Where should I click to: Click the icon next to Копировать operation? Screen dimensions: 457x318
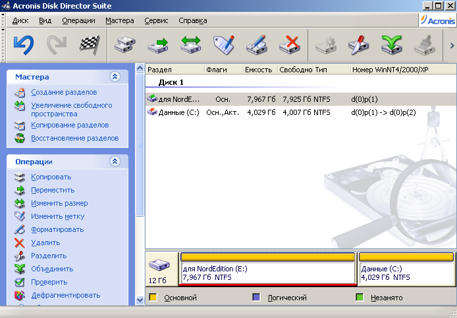[20, 177]
